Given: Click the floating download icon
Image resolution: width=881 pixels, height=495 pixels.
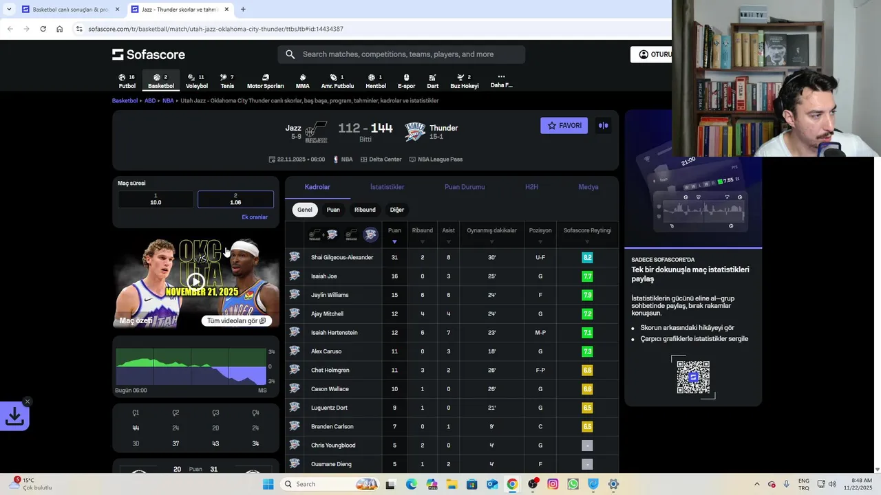Looking at the screenshot, I should coord(14,416).
